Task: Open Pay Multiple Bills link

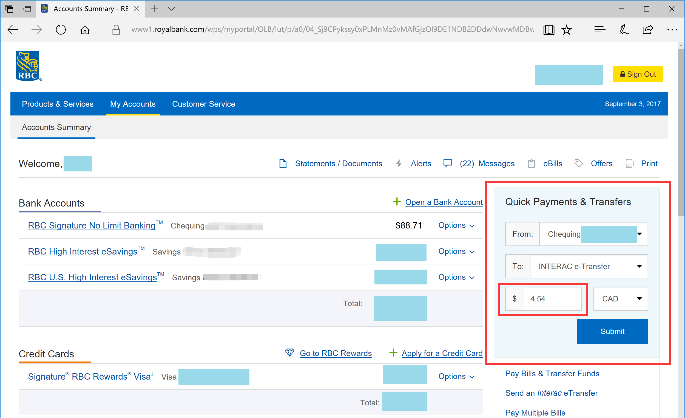Action: click(535, 413)
